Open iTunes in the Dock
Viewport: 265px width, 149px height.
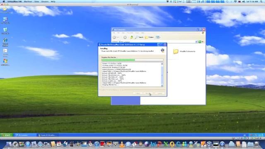coord(96,144)
